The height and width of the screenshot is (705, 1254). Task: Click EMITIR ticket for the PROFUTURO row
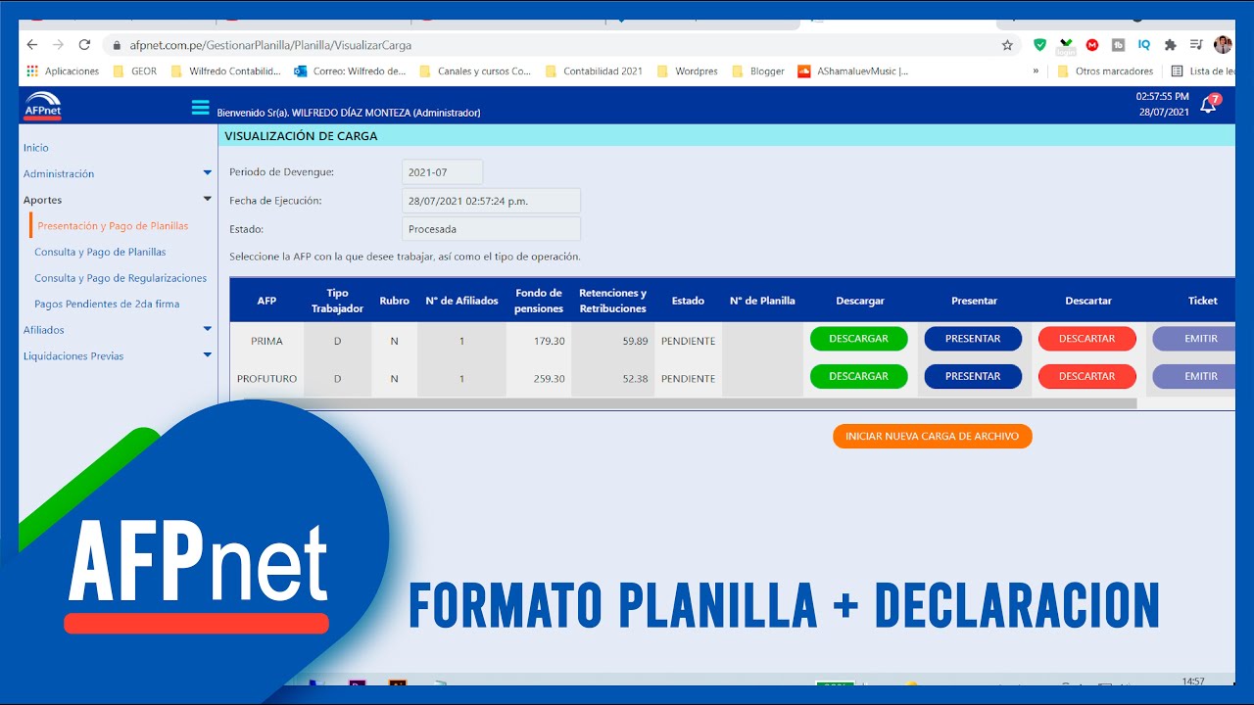[x=1193, y=376]
